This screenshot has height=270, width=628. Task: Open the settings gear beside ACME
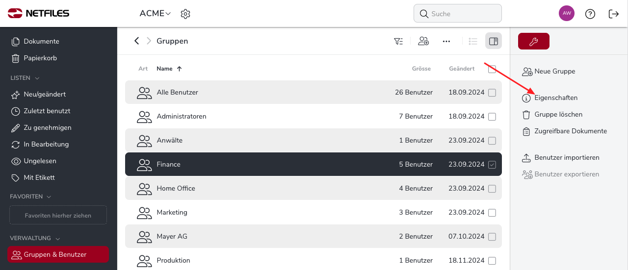tap(185, 14)
